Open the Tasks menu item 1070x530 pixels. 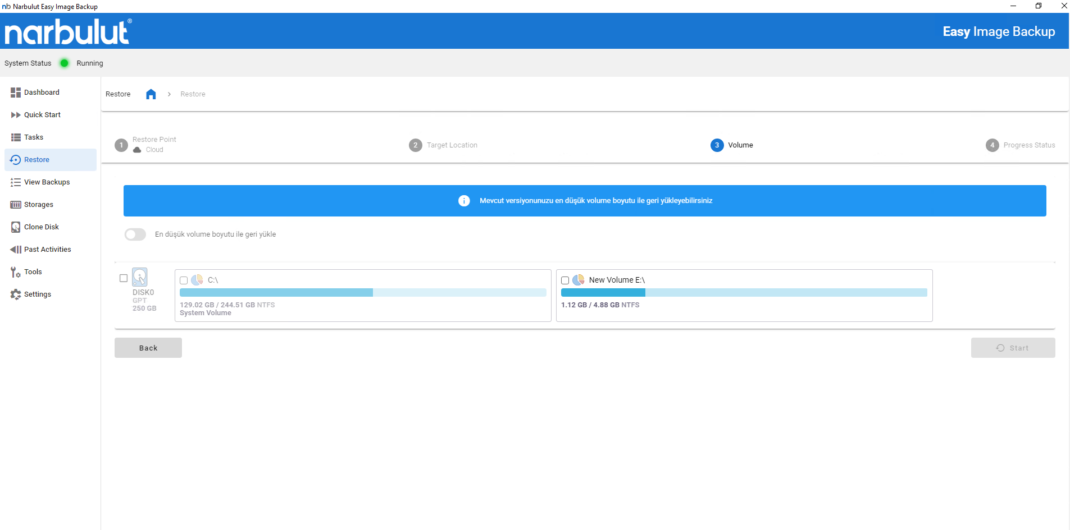[x=34, y=137]
